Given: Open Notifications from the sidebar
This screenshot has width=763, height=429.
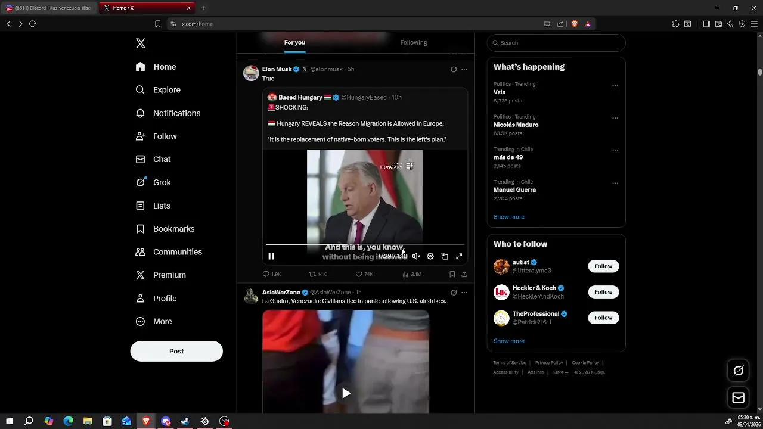Looking at the screenshot, I should (168, 113).
